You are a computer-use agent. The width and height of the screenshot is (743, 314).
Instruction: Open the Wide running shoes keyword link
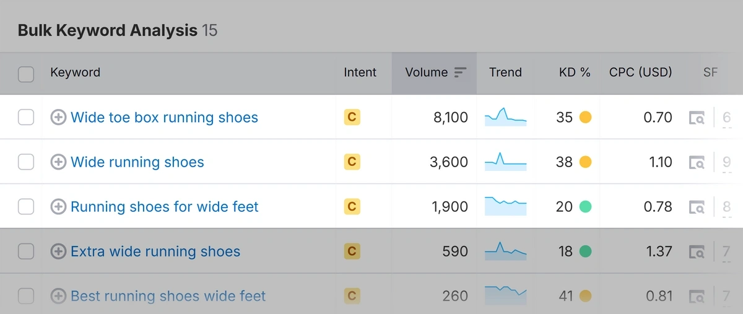pyautogui.click(x=137, y=162)
